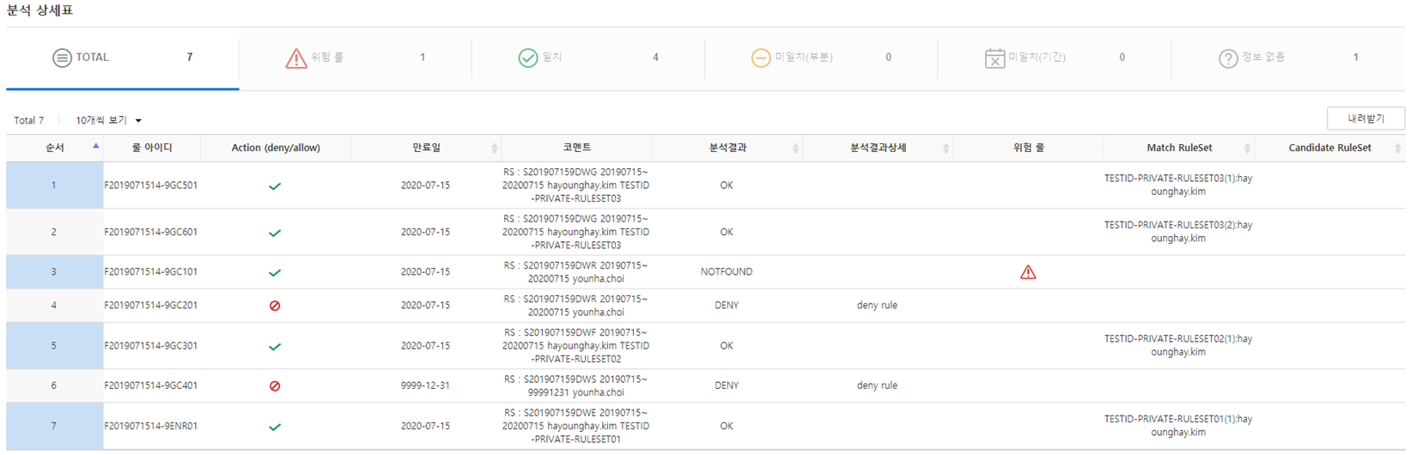Open the 정보 없음 tab
1411x455 pixels.
(x=1288, y=58)
